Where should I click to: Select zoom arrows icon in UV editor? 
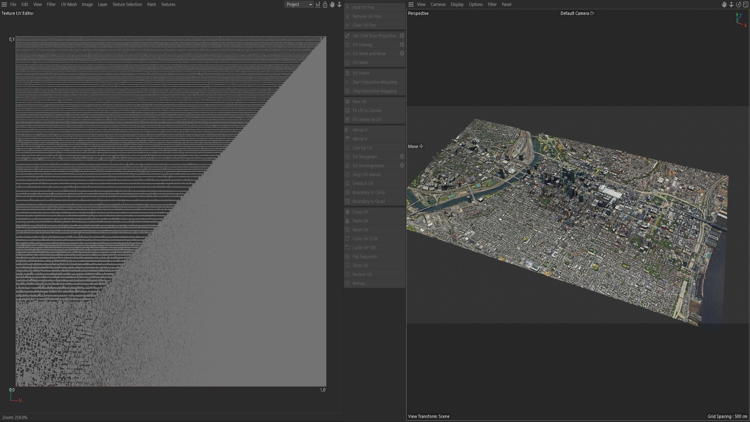[339, 4]
